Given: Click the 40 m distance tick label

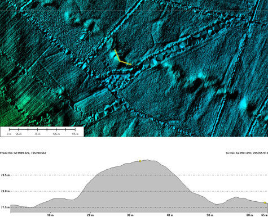Looking at the screenshot, I should click(x=170, y=215).
